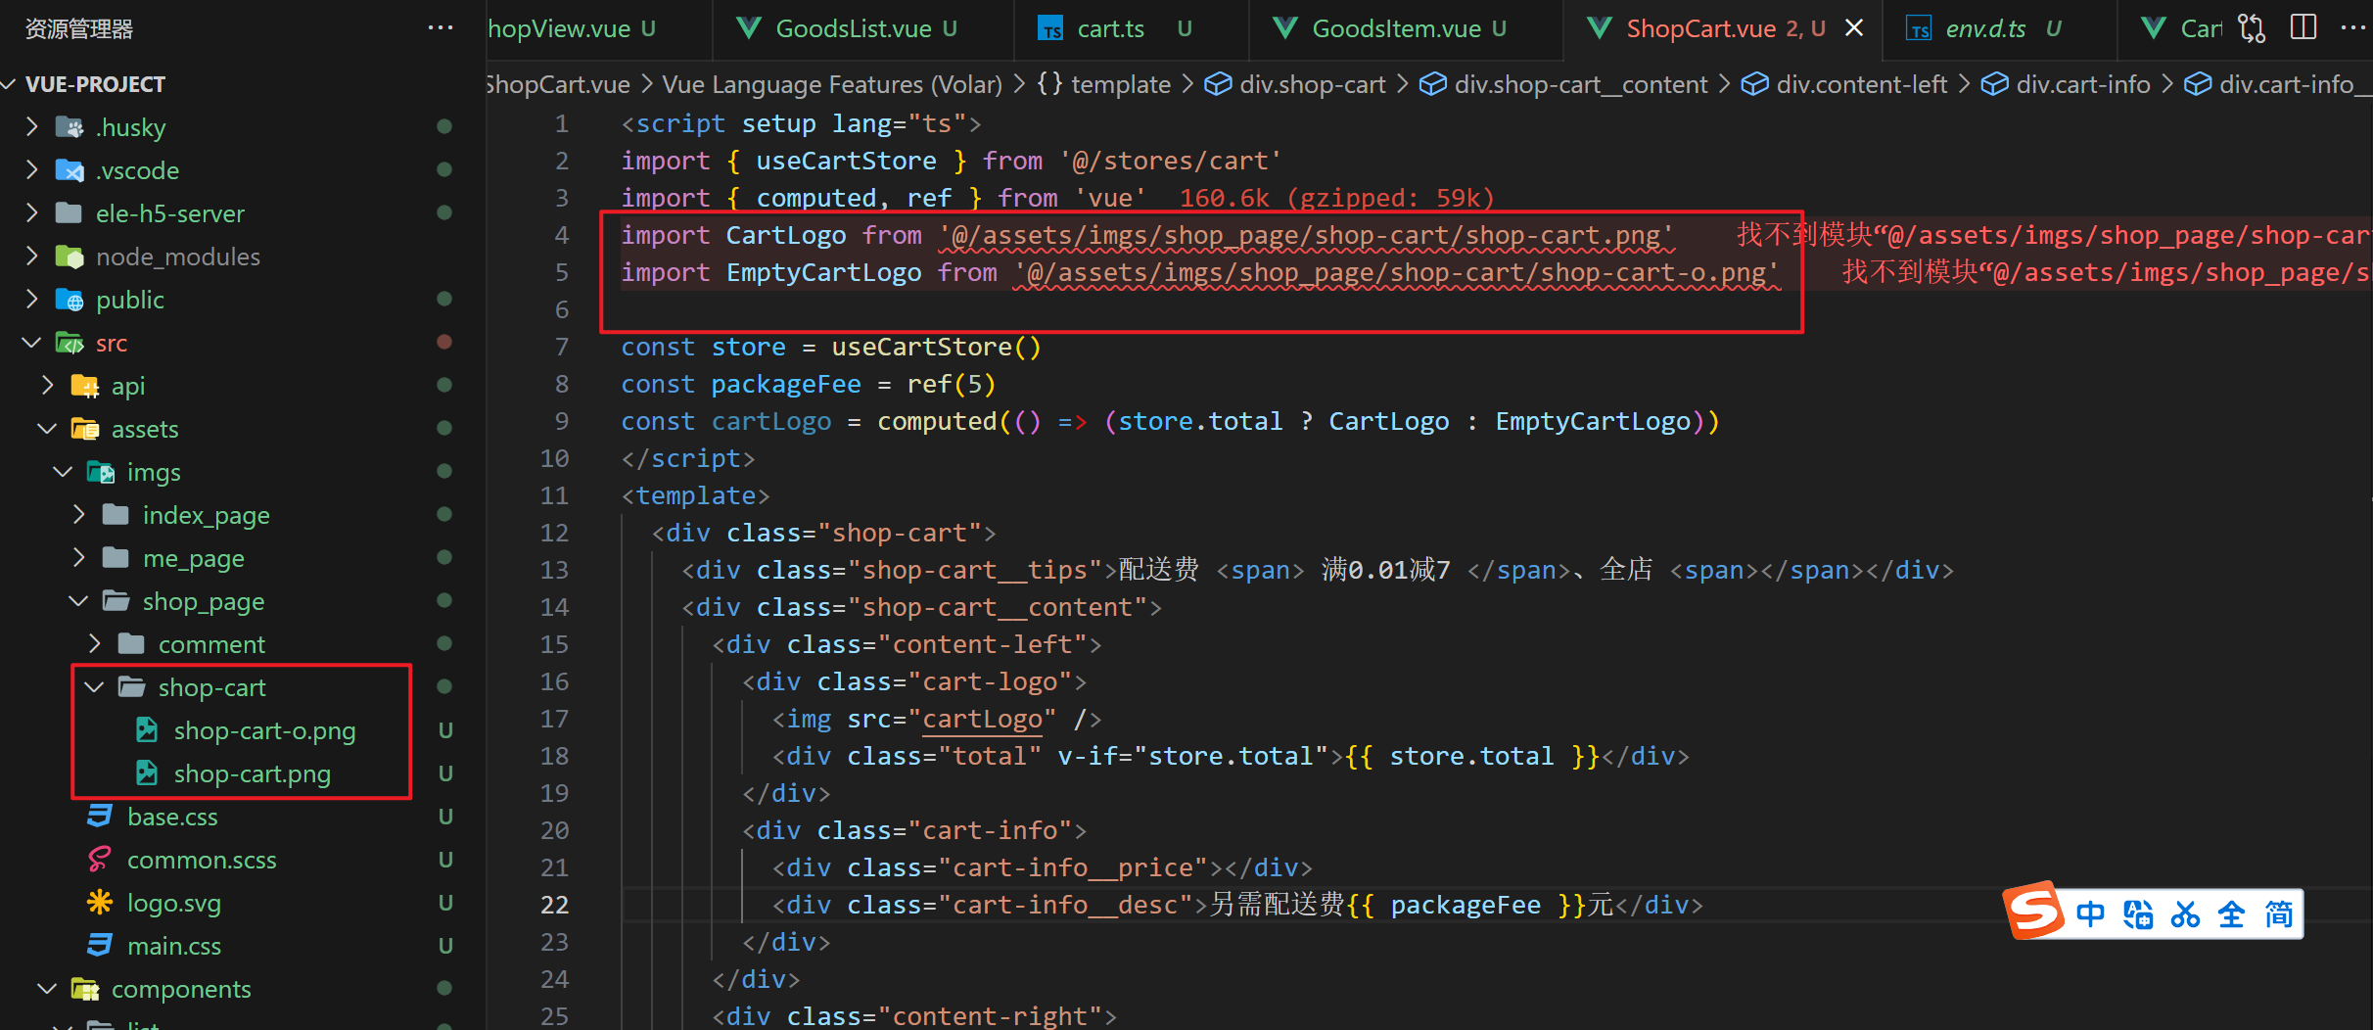
Task: Click the compare changes icon in editor toolbar
Action: pyautogui.click(x=2252, y=28)
